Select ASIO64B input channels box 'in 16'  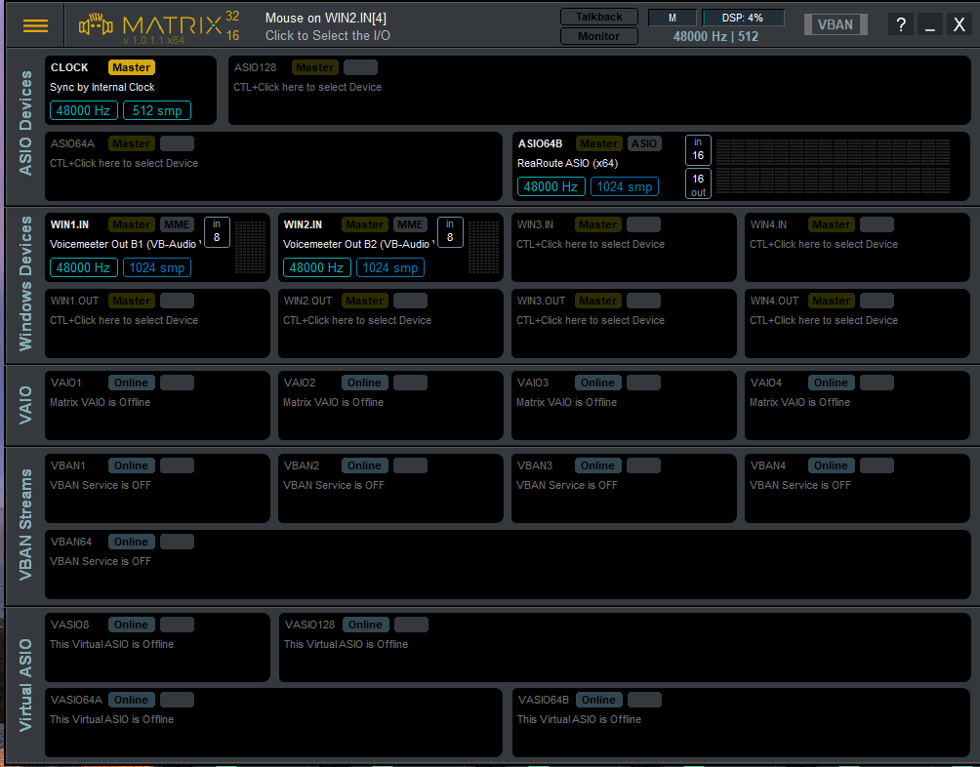(x=698, y=149)
